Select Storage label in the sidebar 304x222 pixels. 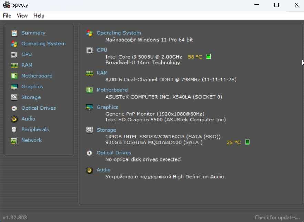[31, 97]
